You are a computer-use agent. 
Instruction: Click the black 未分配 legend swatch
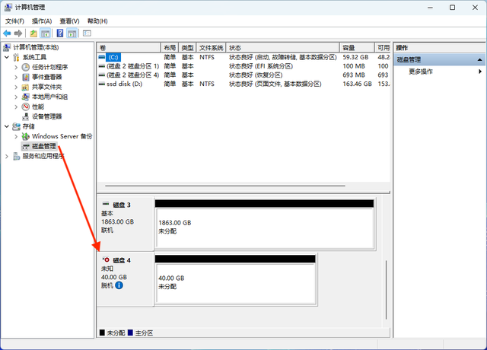point(102,332)
